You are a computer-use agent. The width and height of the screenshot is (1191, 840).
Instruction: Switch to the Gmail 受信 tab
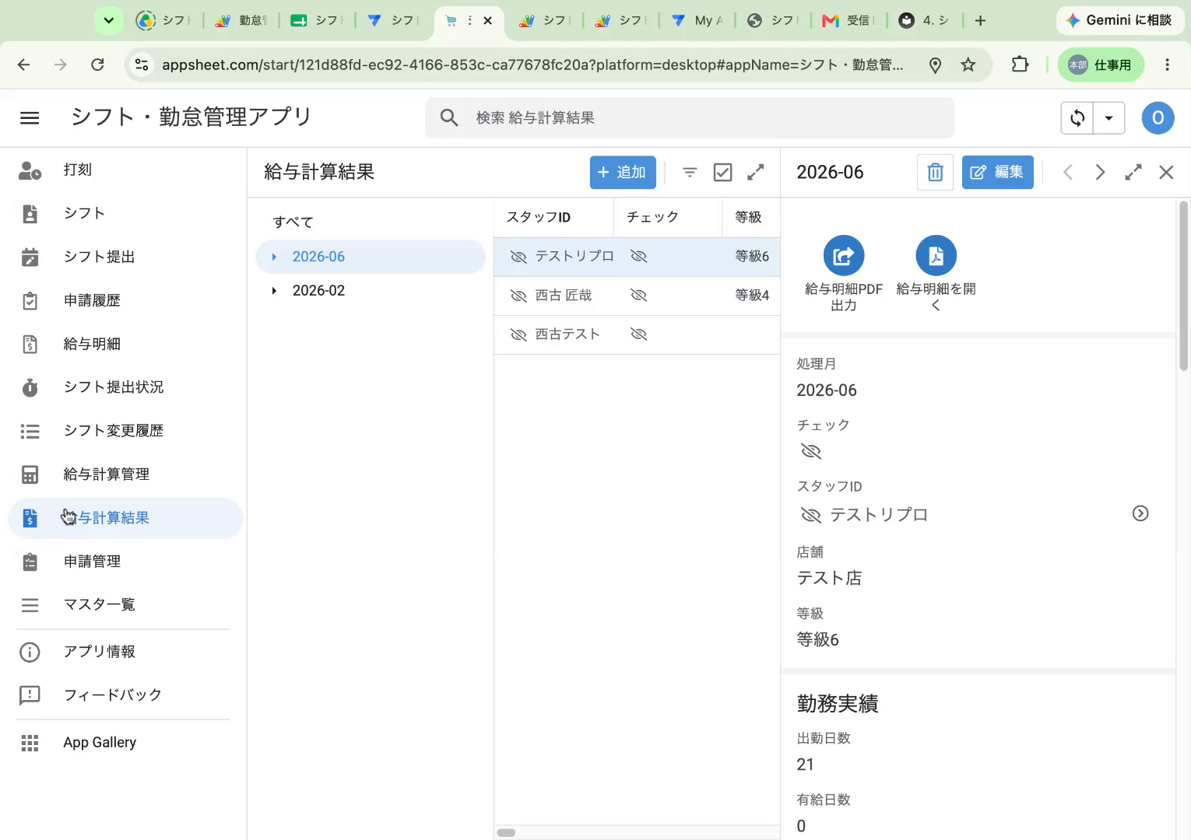848,21
